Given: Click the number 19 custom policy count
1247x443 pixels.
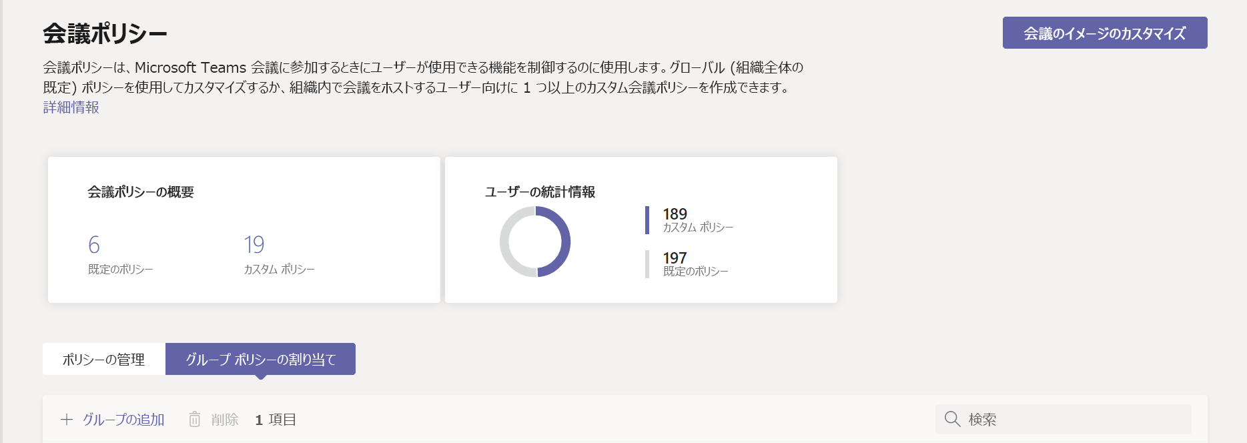Looking at the screenshot, I should [254, 245].
